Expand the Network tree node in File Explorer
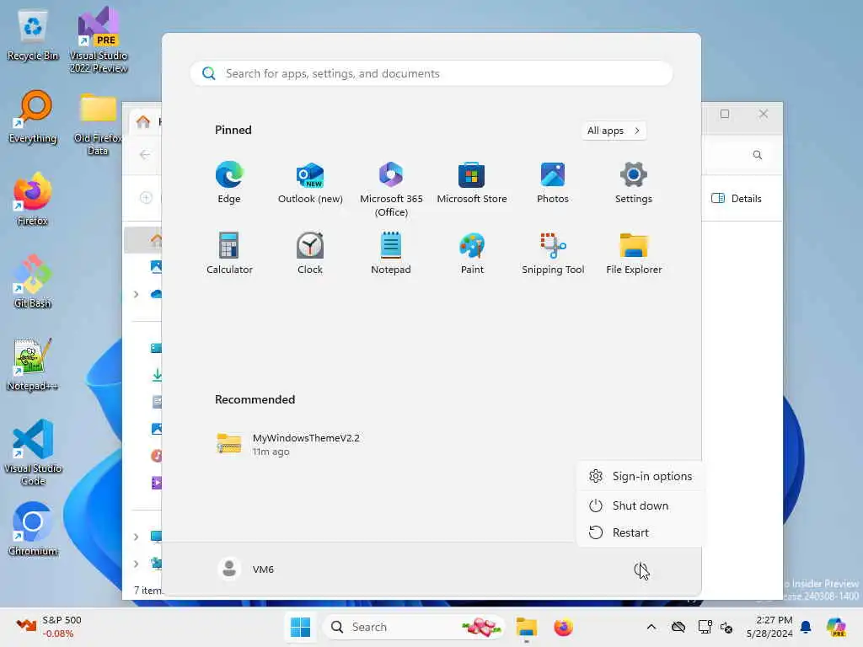Screen dimensions: 863x647 click(x=136, y=564)
